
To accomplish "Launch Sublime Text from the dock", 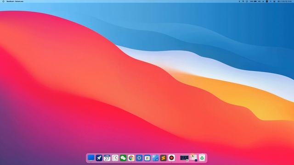I will [164, 158].
